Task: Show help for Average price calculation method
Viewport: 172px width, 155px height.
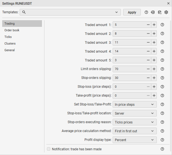Action: pos(162,131)
